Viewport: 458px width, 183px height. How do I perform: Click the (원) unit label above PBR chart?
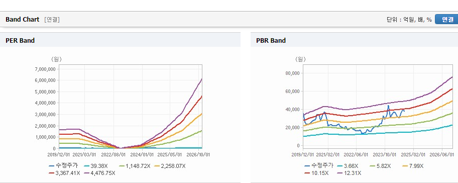pyautogui.click(x=300, y=59)
